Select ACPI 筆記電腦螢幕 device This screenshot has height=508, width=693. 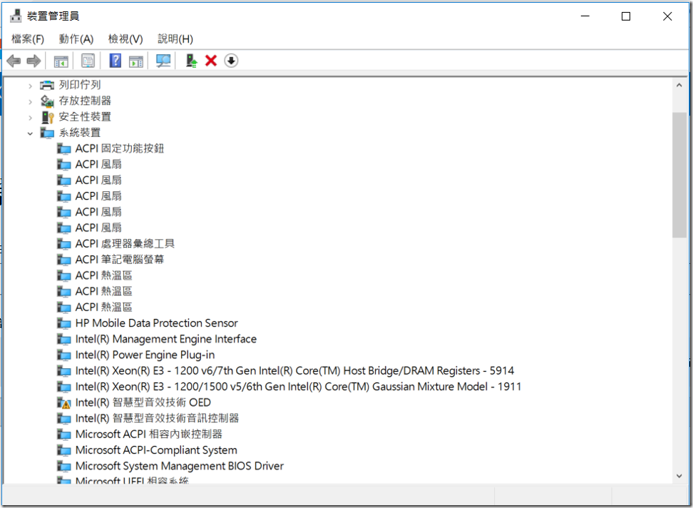point(120,260)
